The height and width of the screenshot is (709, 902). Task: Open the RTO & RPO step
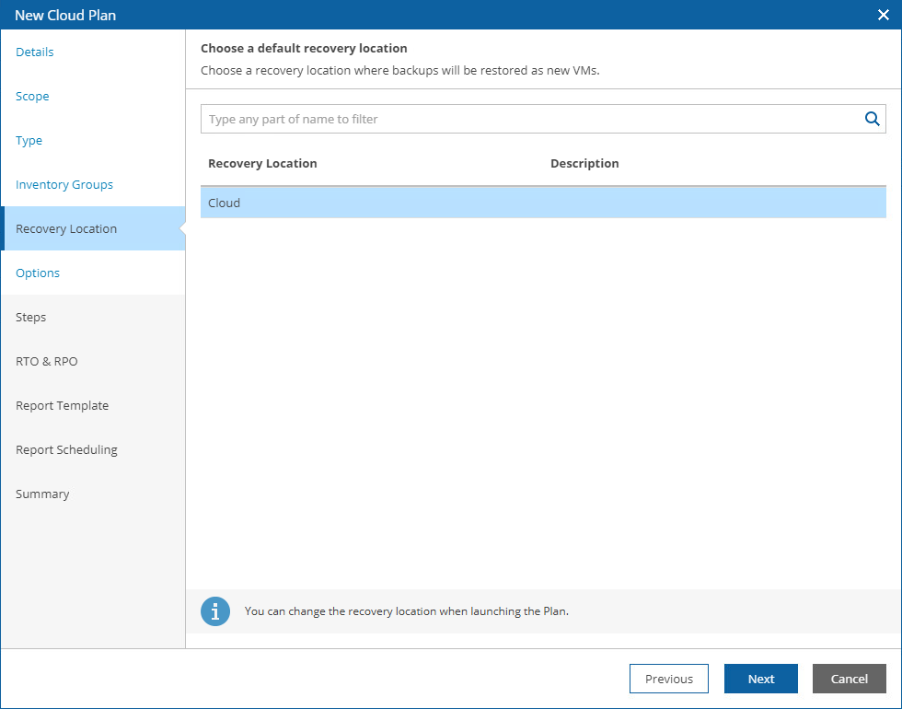(x=47, y=362)
